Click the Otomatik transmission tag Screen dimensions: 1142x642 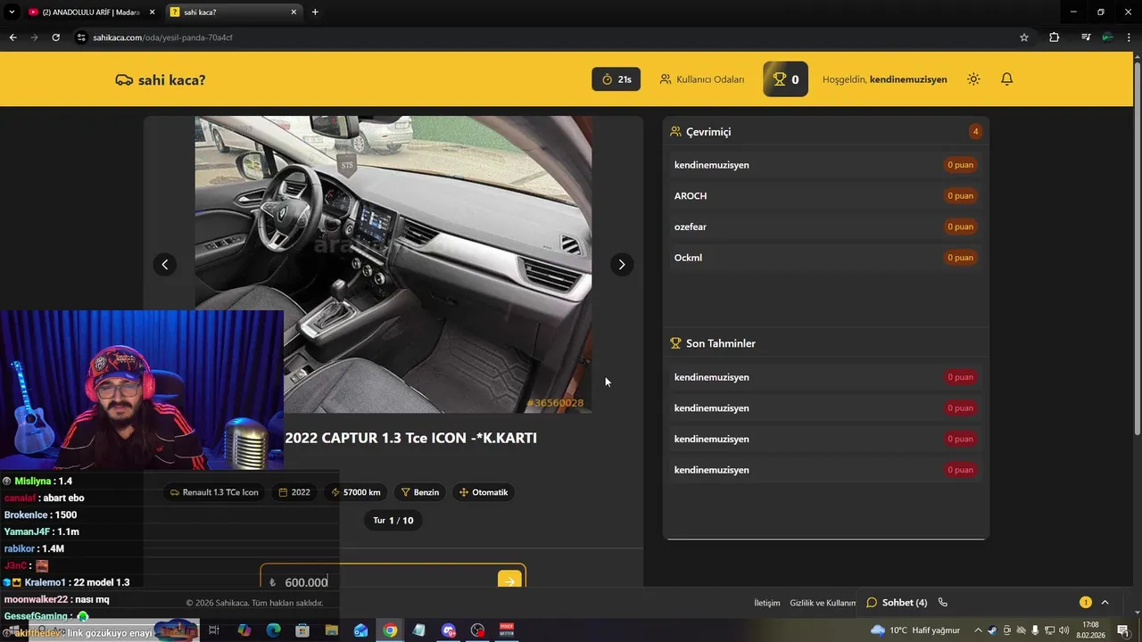(x=484, y=492)
